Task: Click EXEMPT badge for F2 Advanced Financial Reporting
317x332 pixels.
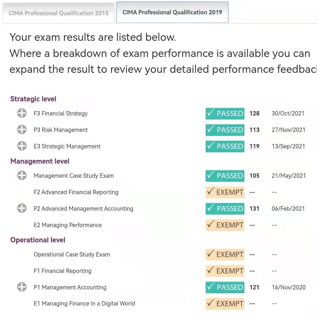Action: pyautogui.click(x=225, y=192)
